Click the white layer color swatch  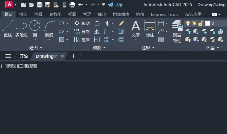[208, 23]
